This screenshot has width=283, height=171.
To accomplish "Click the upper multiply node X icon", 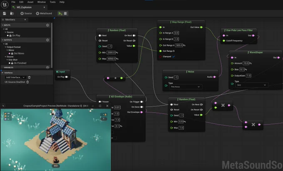I will (223, 105).
